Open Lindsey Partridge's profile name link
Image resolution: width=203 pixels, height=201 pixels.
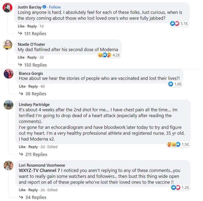coord(34,105)
